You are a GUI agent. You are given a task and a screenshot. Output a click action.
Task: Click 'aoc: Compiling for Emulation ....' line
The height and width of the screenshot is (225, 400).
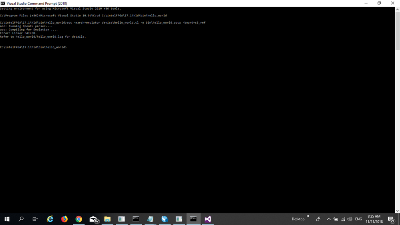29,30
